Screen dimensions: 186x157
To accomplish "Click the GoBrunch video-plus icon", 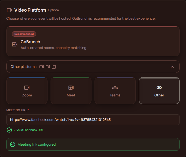I will click(x=15, y=45).
